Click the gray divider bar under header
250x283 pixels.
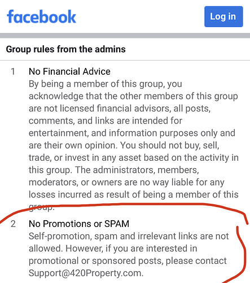click(x=125, y=36)
